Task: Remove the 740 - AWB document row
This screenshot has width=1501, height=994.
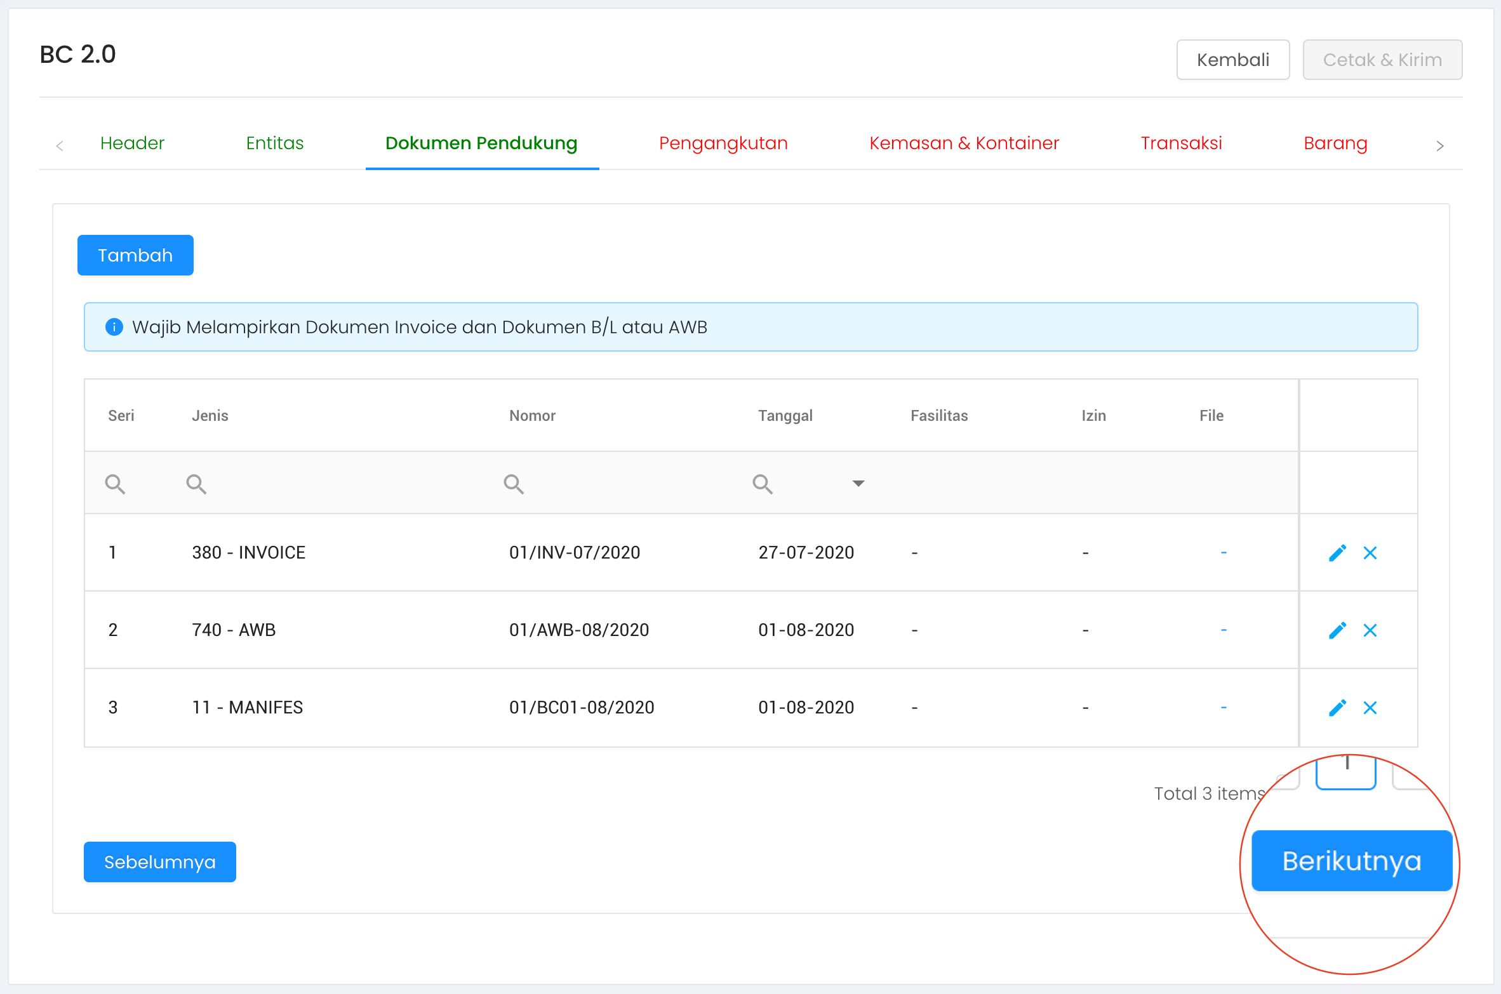Action: point(1370,630)
